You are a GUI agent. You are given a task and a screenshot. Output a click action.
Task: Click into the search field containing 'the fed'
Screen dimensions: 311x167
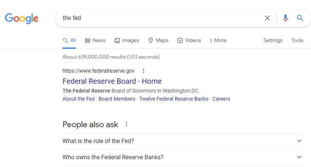tap(159, 18)
